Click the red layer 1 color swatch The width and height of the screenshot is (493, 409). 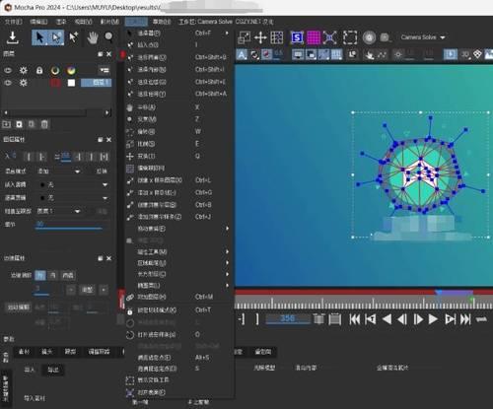[55, 83]
